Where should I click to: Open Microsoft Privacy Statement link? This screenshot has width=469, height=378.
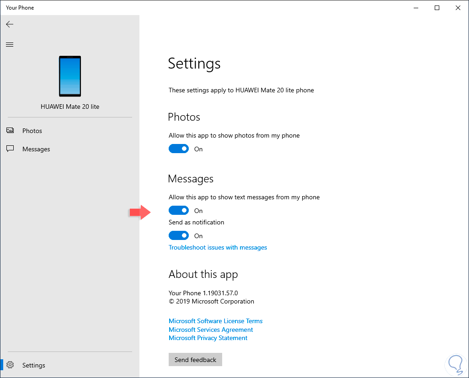(x=208, y=338)
